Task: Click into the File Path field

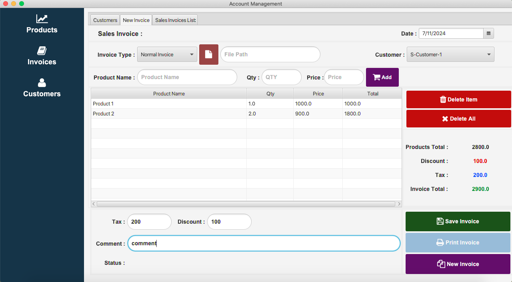Action: (270, 54)
